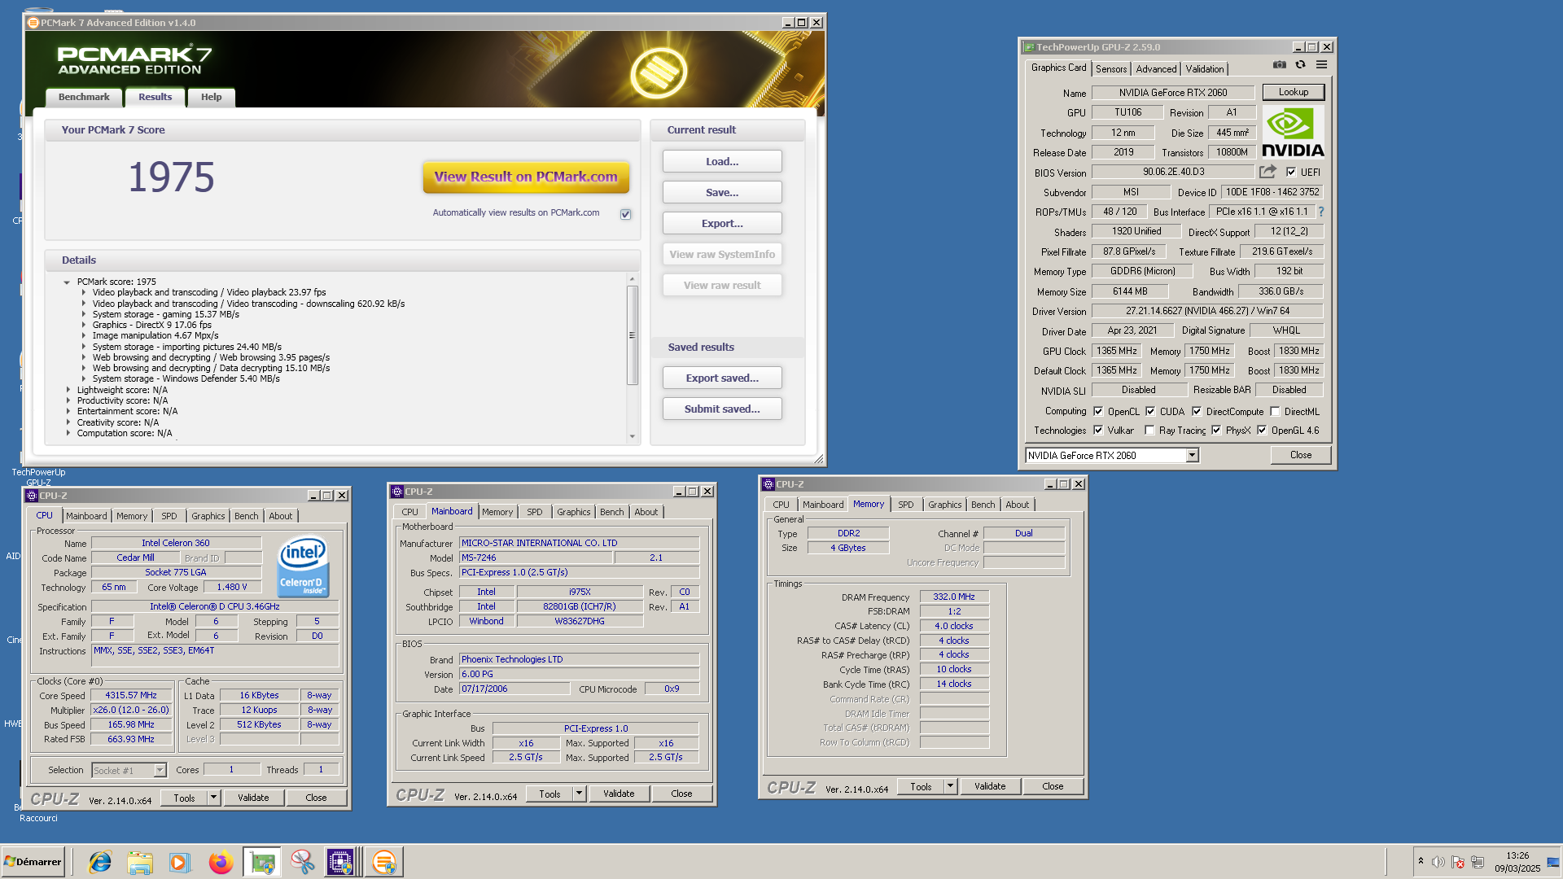This screenshot has width=1563, height=879.
Task: Collapse the PCMark score: 1975 tree node
Action: point(67,282)
